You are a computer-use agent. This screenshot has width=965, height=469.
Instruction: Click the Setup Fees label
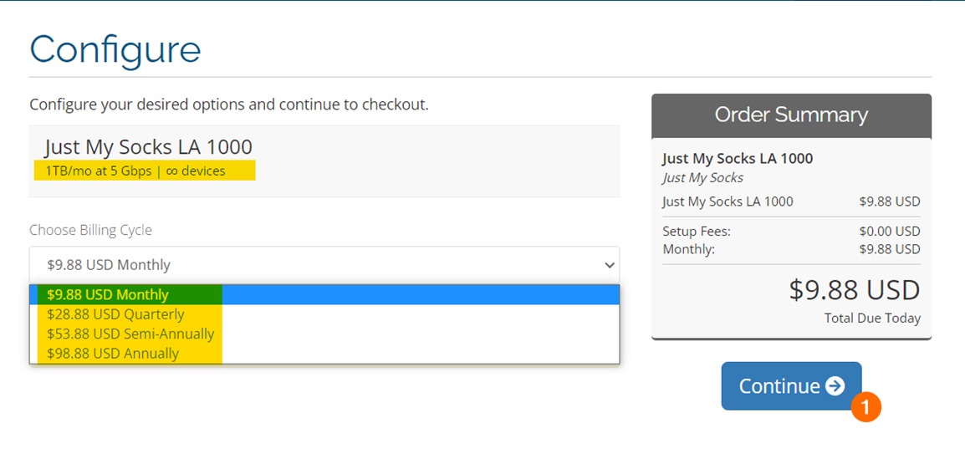tap(696, 232)
